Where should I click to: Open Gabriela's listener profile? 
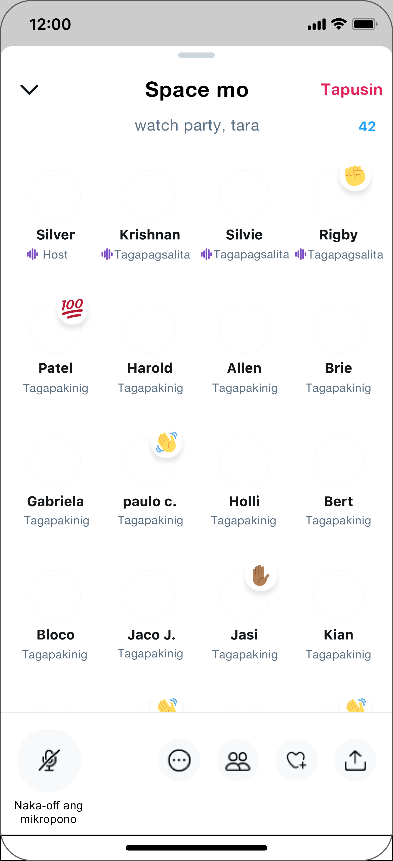click(x=55, y=462)
